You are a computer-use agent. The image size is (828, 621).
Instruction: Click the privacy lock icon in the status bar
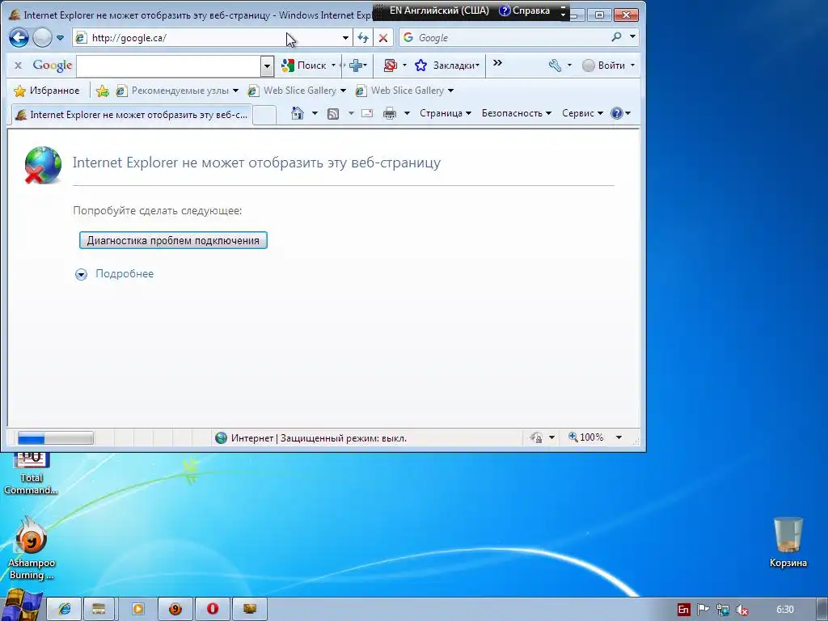(537, 437)
